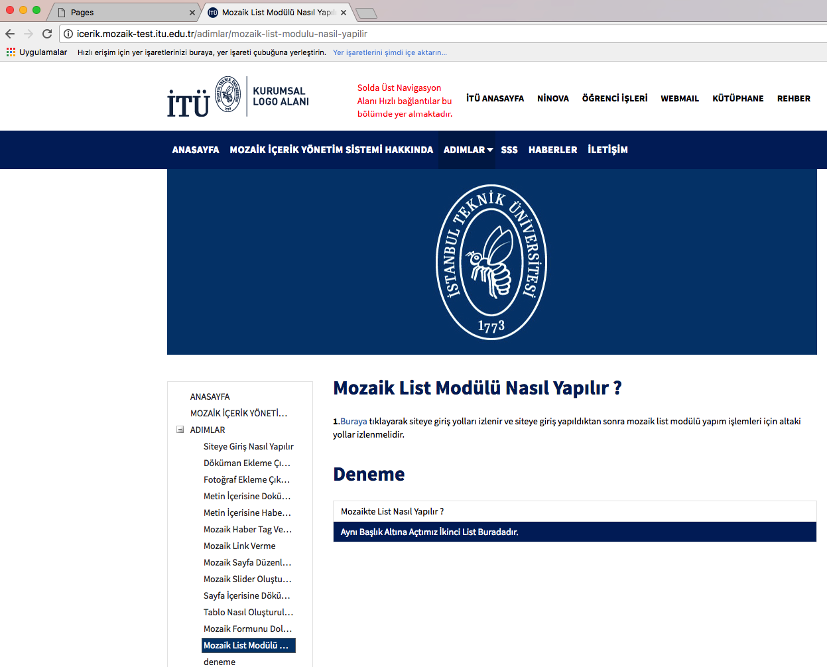The image size is (827, 667).
Task: Click 'Yer işaretlerini şimdi içe aktarın' link
Action: click(390, 52)
